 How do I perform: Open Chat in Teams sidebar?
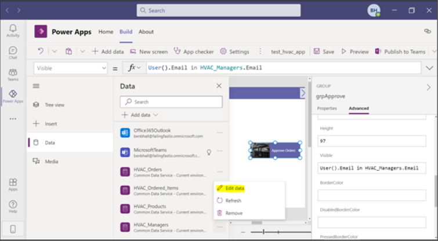(x=13, y=53)
